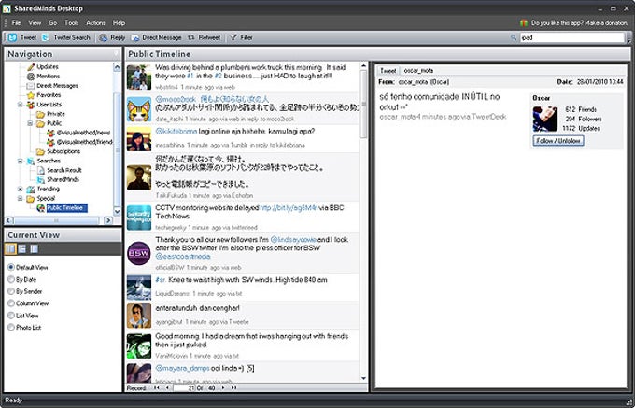Switch to first Current View layout icon
Image resolution: width=635 pixels, height=408 pixels.
coord(10,249)
